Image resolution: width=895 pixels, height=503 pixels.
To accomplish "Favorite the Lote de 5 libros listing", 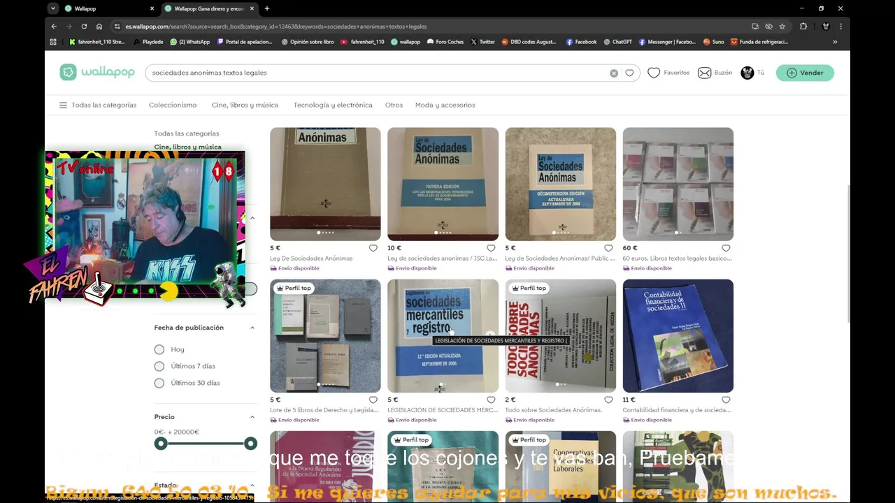I will click(x=373, y=400).
